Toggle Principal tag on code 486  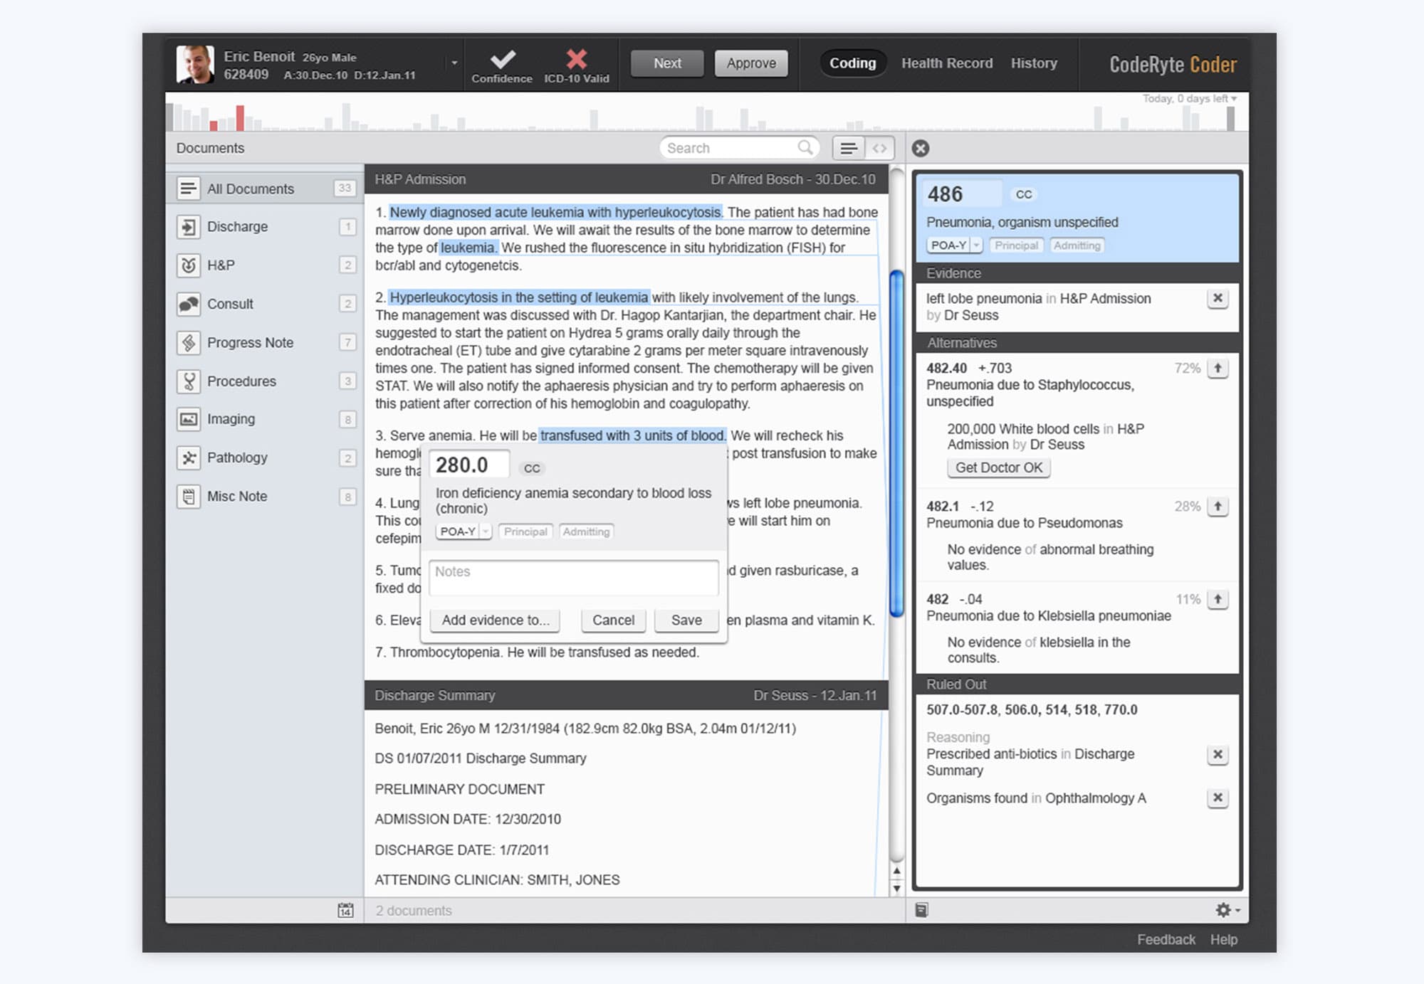coord(1016,245)
